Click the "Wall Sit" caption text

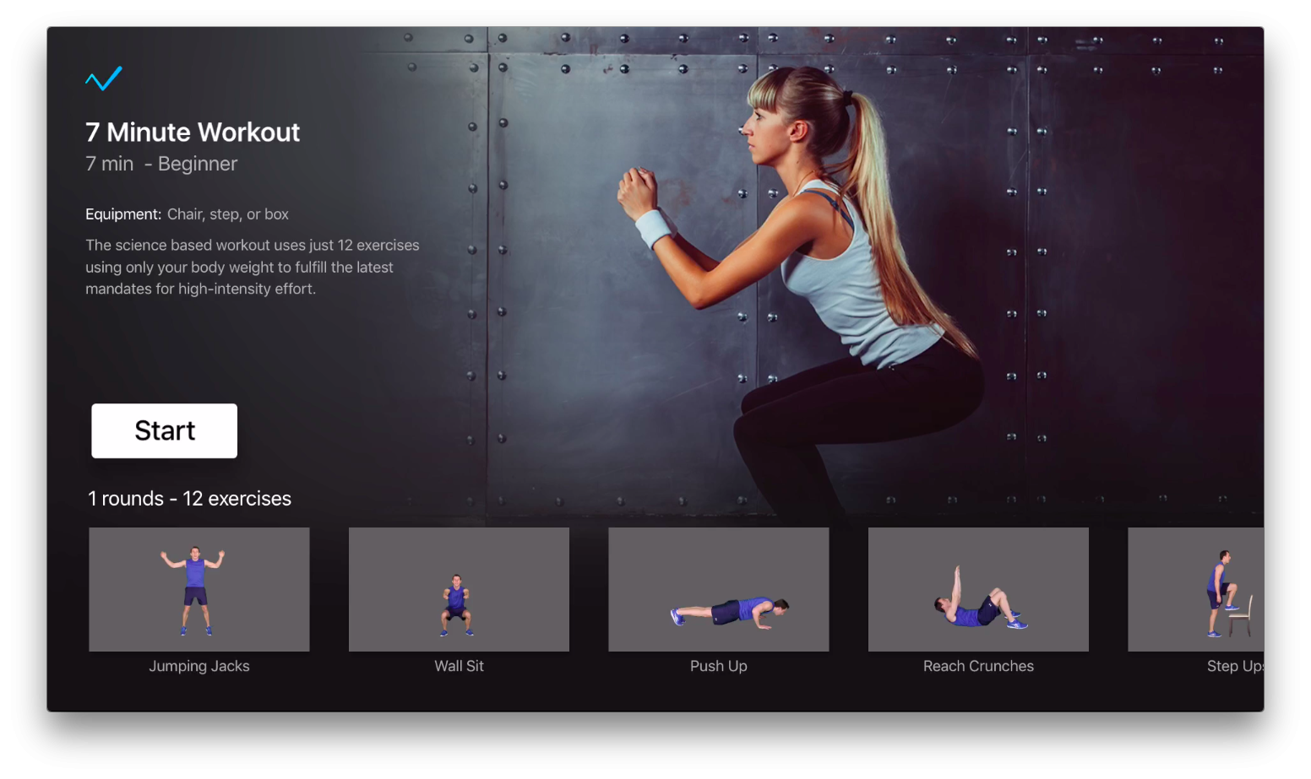click(x=459, y=666)
